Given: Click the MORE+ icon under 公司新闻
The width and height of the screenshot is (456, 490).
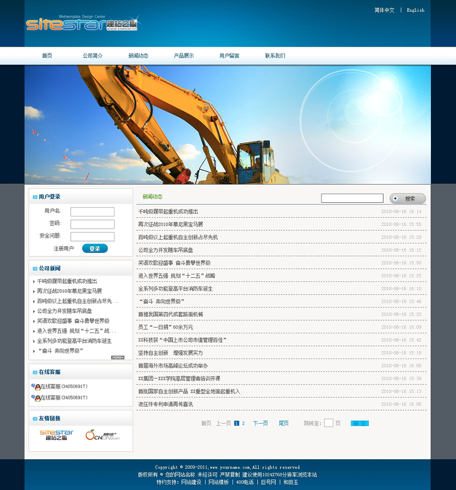Looking at the screenshot, I should [117, 357].
